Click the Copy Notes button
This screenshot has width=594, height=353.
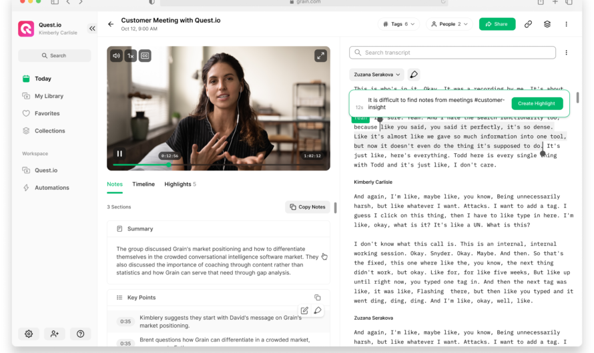[x=308, y=207]
